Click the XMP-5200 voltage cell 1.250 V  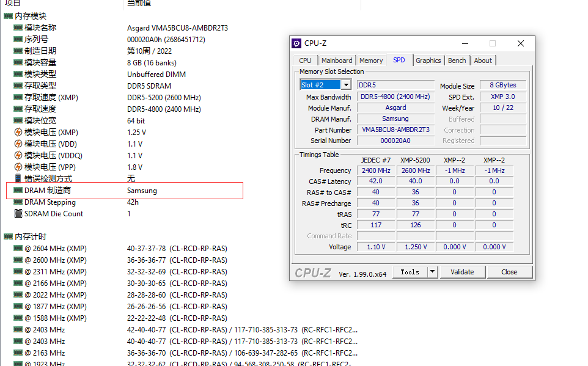point(416,247)
